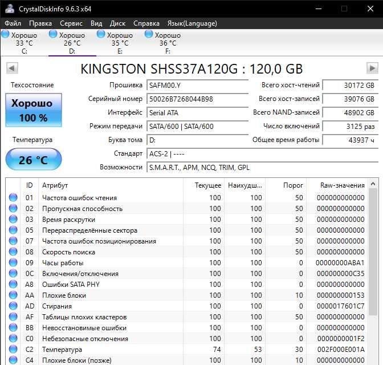
Task: Click the Буква тома field D:
Action: tap(197, 140)
